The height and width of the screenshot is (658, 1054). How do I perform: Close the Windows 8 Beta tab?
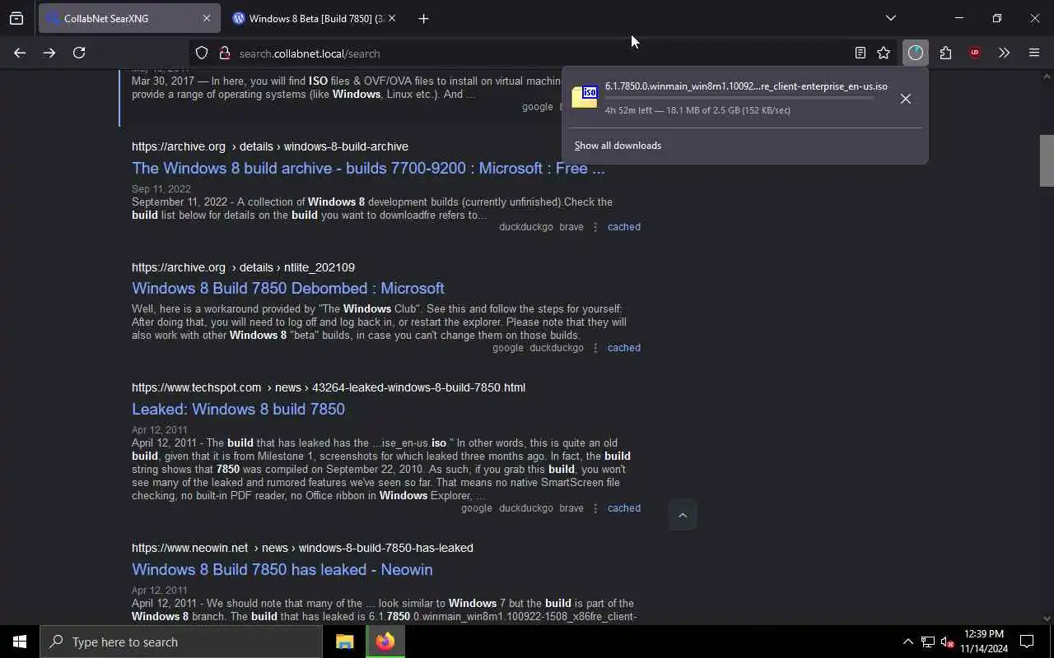392,18
